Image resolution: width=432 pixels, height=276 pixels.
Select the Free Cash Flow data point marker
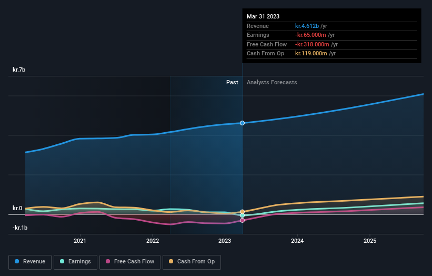tap(242, 221)
